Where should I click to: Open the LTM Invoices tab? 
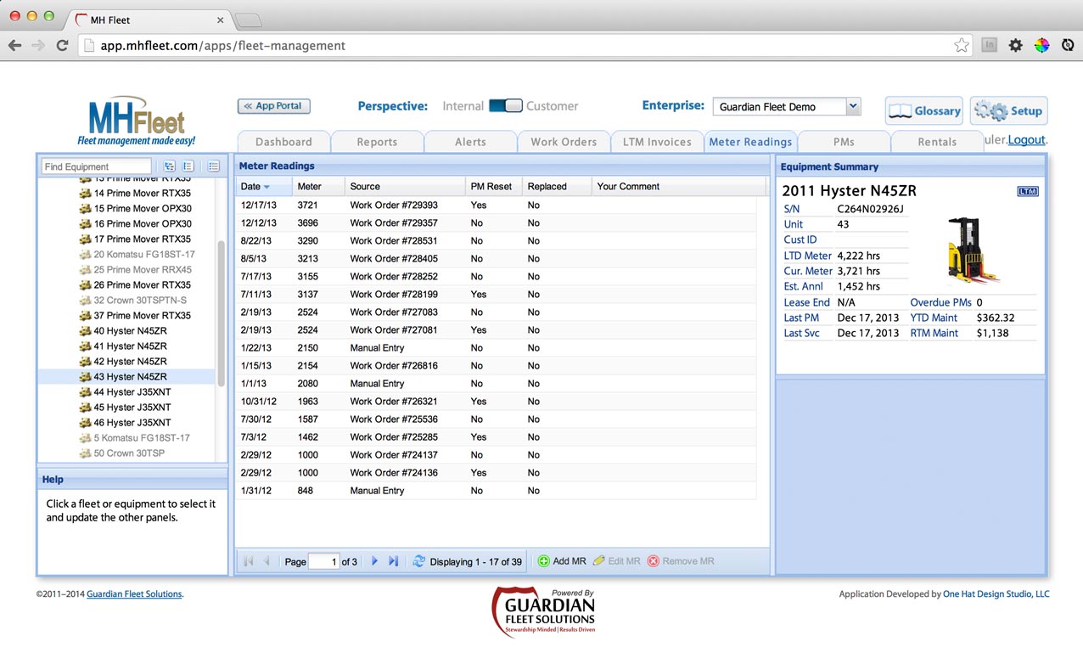point(657,142)
